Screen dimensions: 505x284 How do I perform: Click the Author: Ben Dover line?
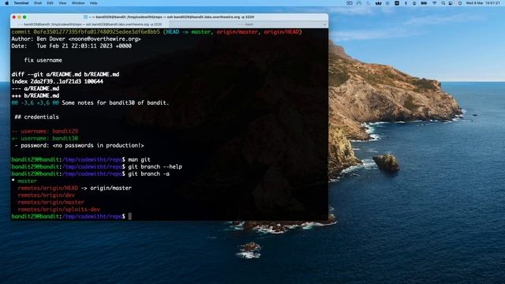(x=76, y=39)
